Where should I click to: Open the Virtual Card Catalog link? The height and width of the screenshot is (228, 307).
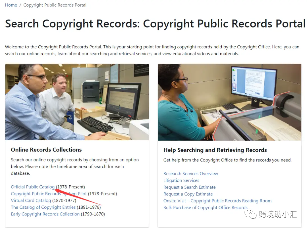coord(31,200)
